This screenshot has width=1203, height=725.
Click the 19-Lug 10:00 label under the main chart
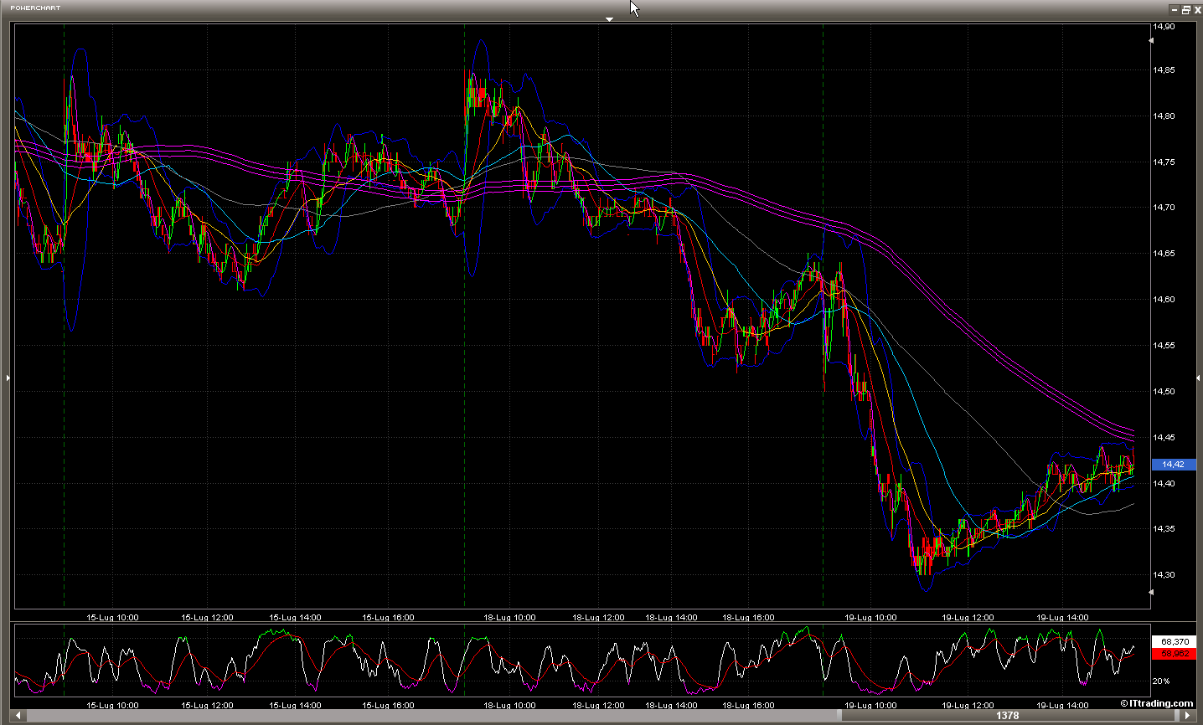click(x=870, y=618)
